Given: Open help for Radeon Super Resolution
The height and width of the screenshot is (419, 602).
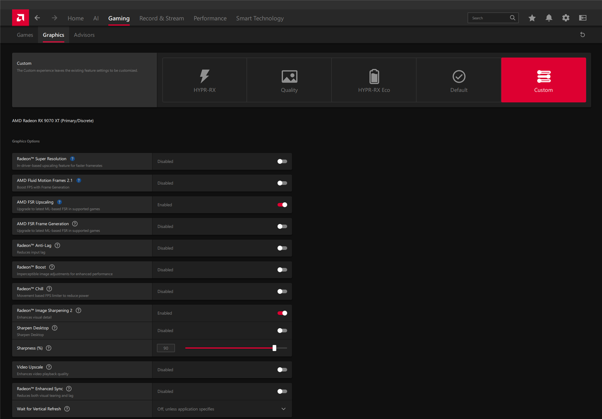Looking at the screenshot, I should point(72,159).
